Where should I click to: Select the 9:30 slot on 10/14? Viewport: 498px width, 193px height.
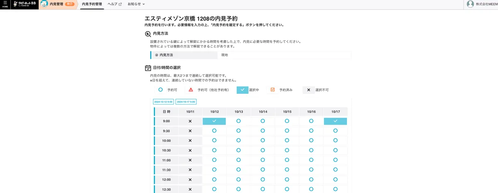(263, 131)
